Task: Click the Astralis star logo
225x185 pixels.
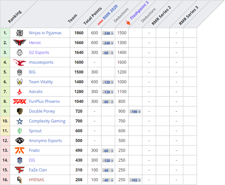Action: [x=19, y=92]
